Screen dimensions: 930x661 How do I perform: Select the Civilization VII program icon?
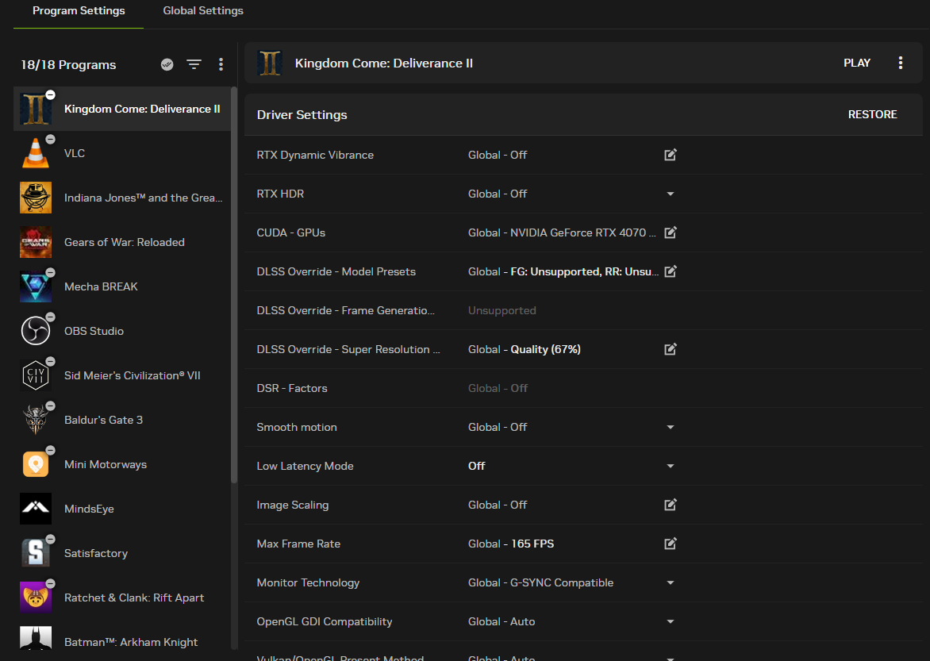tap(36, 375)
